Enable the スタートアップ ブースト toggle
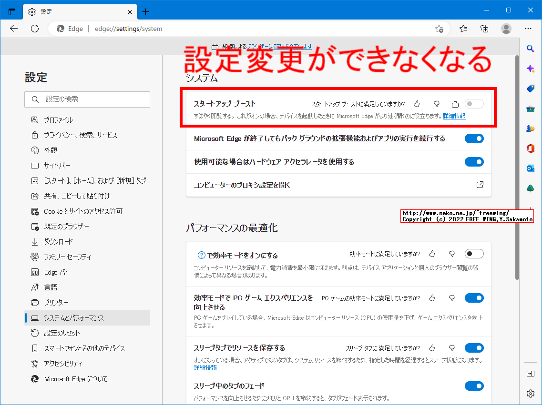 click(x=474, y=103)
